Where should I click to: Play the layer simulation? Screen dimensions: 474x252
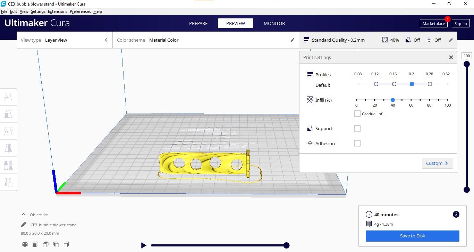pyautogui.click(x=143, y=245)
